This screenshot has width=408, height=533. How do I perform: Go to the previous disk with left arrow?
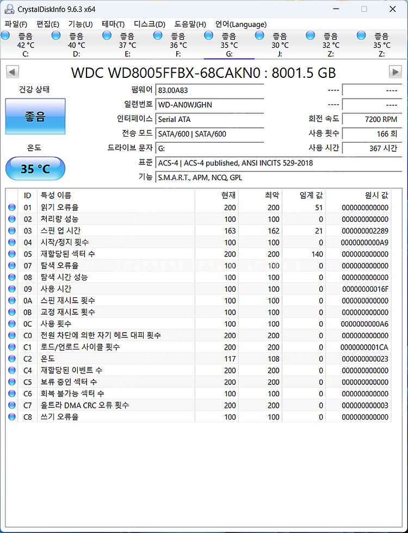point(13,72)
